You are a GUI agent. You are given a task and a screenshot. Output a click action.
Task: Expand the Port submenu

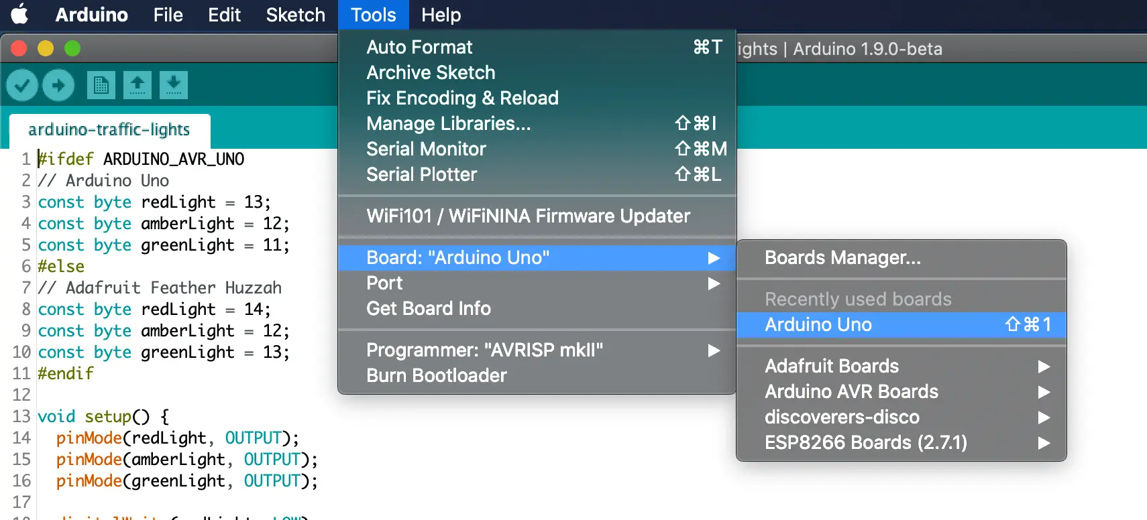(x=384, y=283)
